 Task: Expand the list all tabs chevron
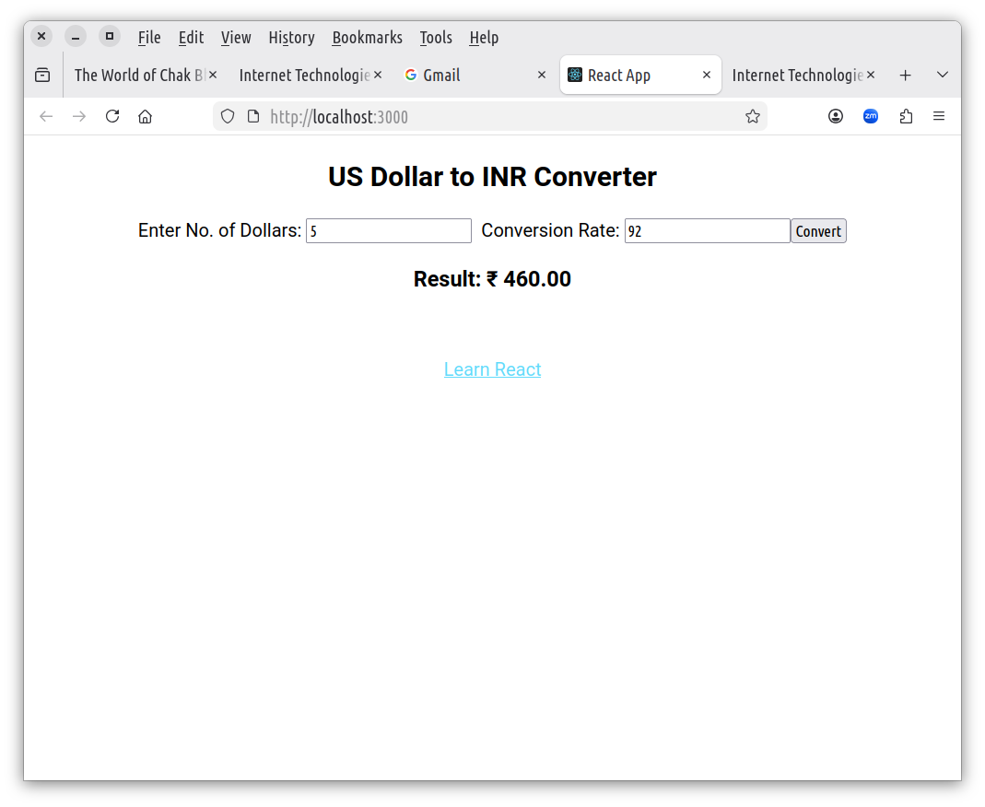(x=942, y=76)
